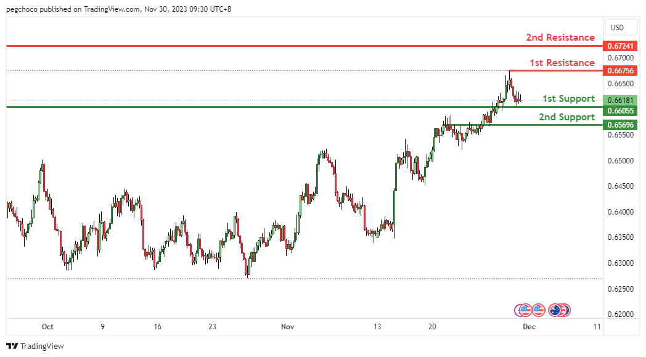Click the "Dec" label on the time axis
Screen dimensions: 646x357
(529, 327)
